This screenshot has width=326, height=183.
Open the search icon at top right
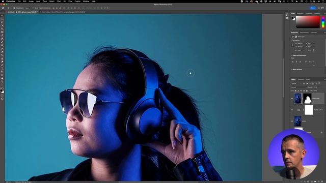318,8
